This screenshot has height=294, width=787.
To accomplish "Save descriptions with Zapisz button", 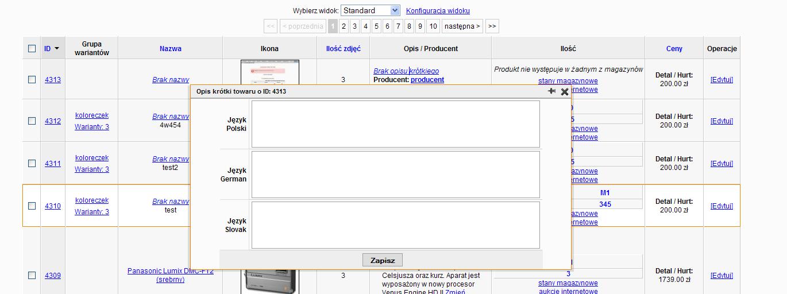I will point(383,260).
